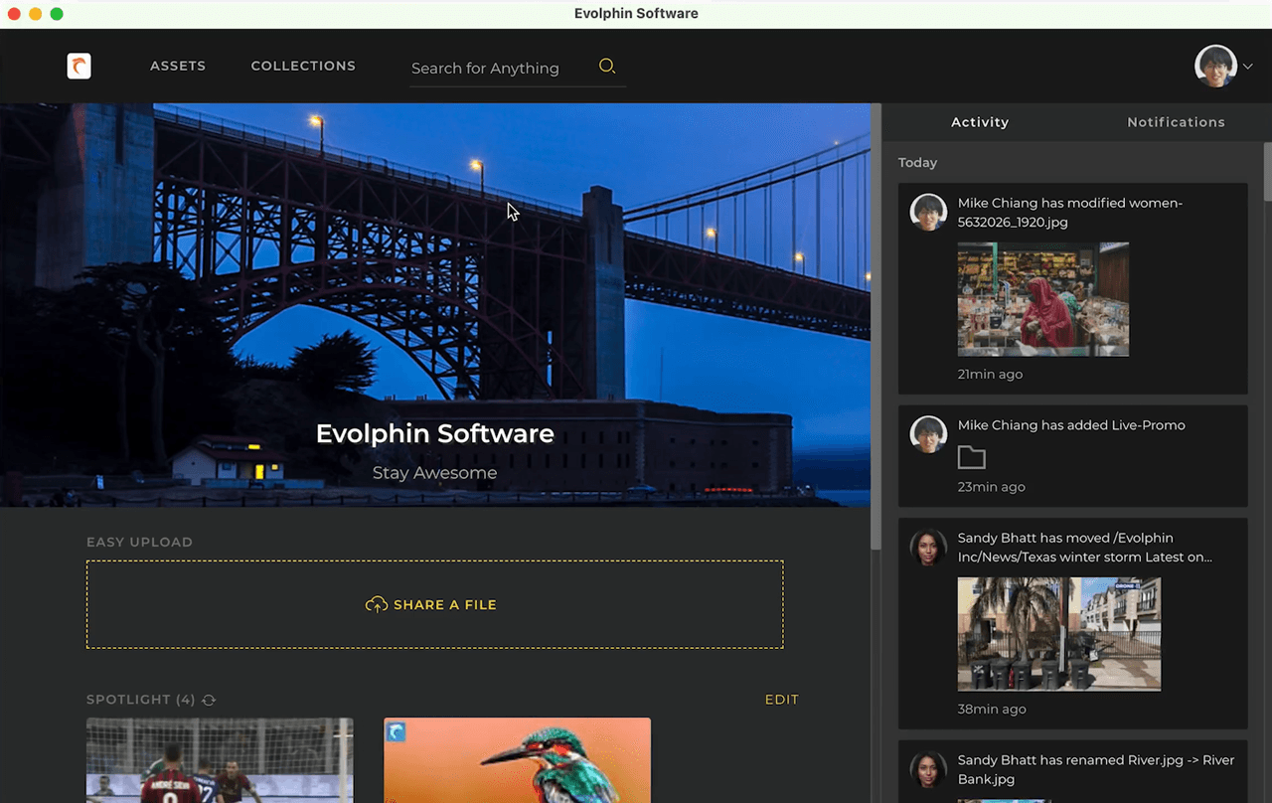Image resolution: width=1272 pixels, height=803 pixels.
Task: Open the market woman image thumbnail
Action: click(x=1043, y=299)
